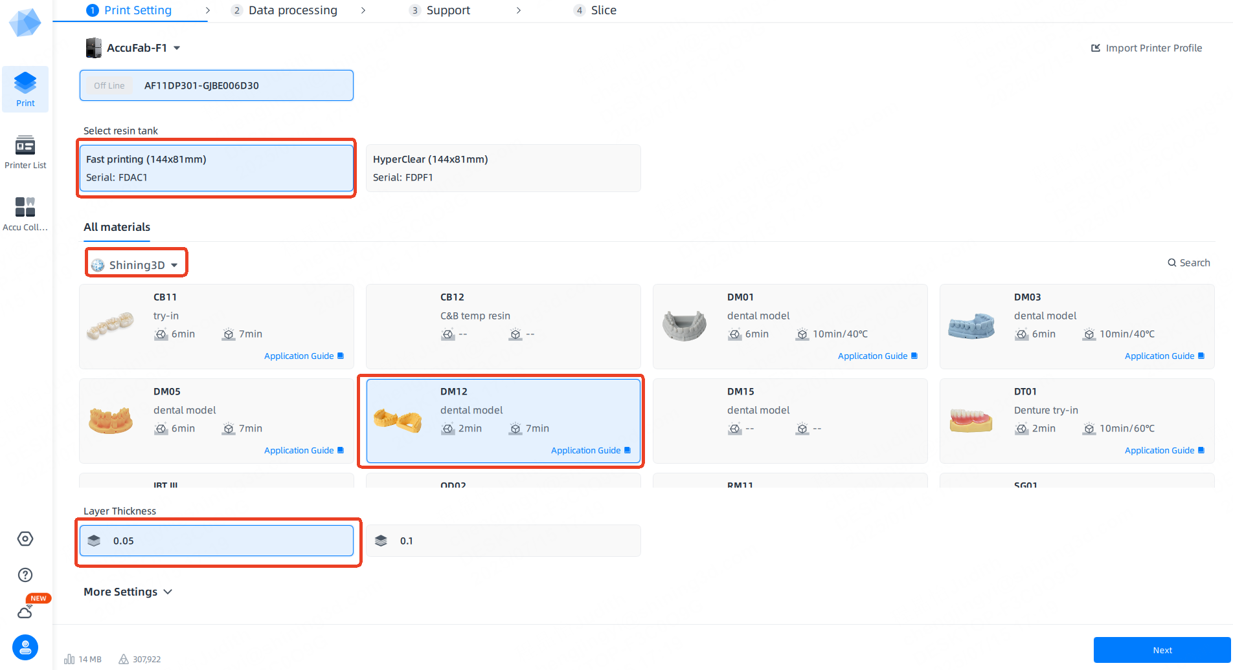Click the cure time icon on DM01
This screenshot has height=670, width=1233.
tap(802, 334)
